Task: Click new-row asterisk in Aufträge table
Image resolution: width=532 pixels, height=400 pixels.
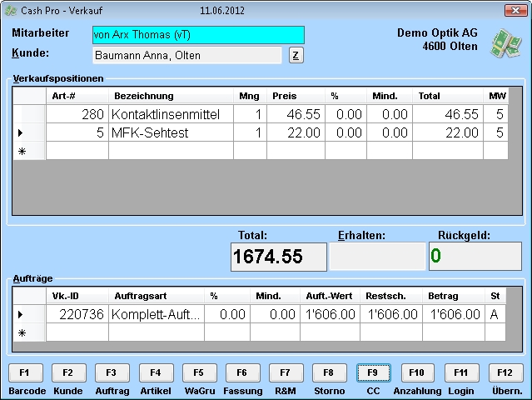Action: (x=29, y=332)
